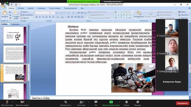Click the Упорядочить arrange button

139,14
